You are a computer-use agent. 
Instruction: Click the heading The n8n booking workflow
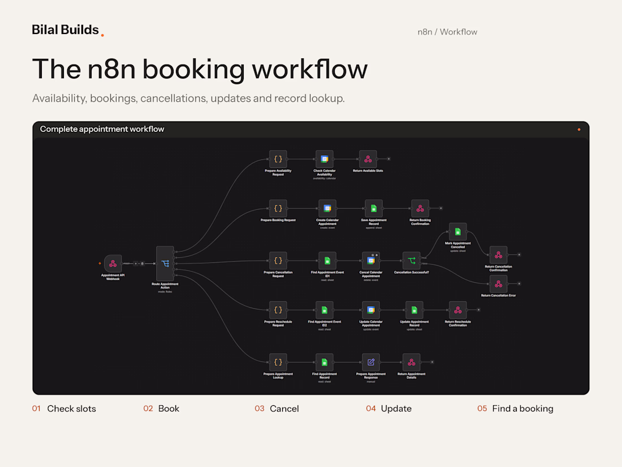(x=200, y=69)
